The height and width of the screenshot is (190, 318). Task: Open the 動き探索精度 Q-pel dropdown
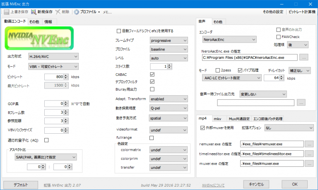169,108
